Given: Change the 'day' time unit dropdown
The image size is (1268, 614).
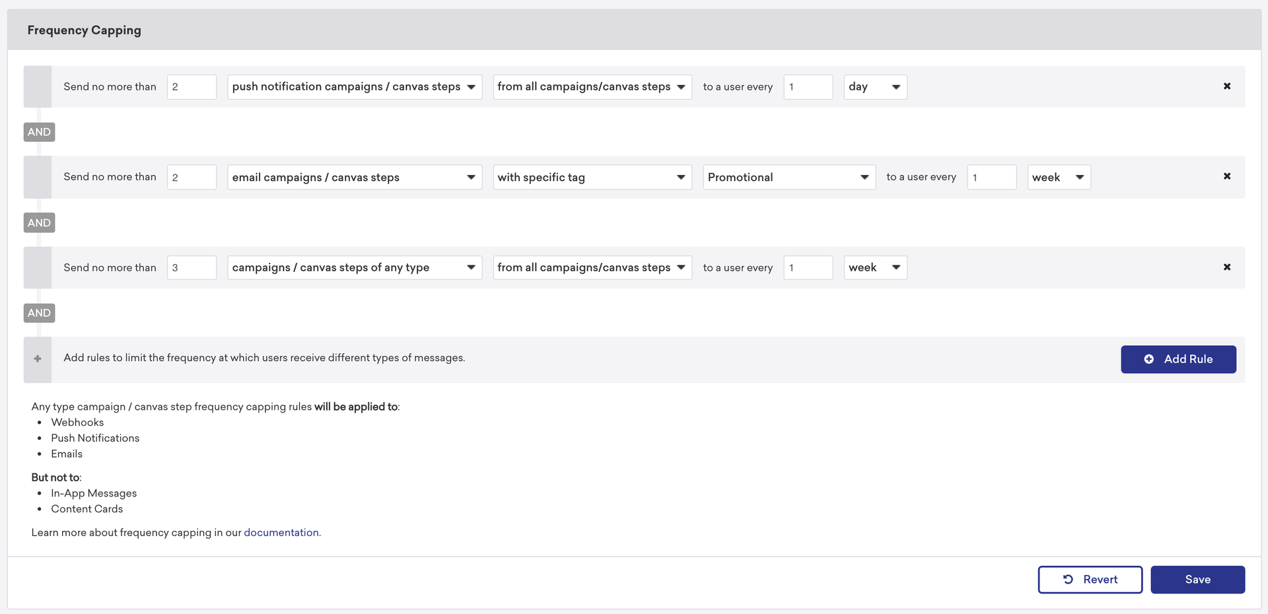Looking at the screenshot, I should point(874,86).
